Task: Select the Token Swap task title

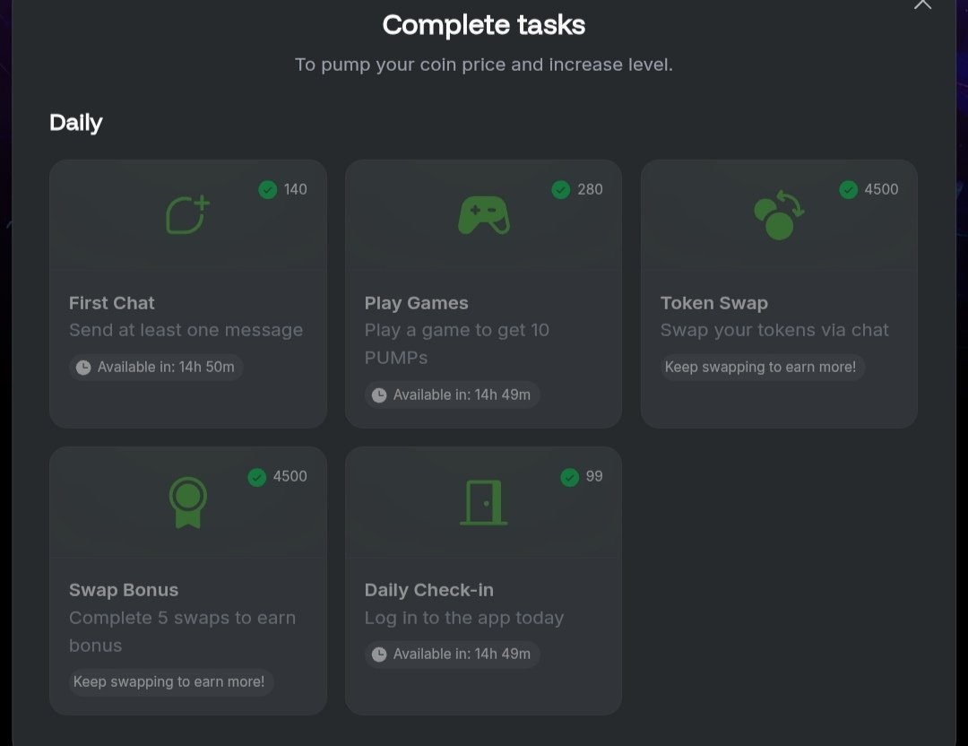Action: tap(714, 303)
